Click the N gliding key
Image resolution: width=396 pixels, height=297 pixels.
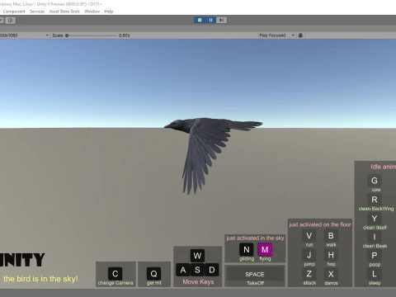[x=247, y=250]
